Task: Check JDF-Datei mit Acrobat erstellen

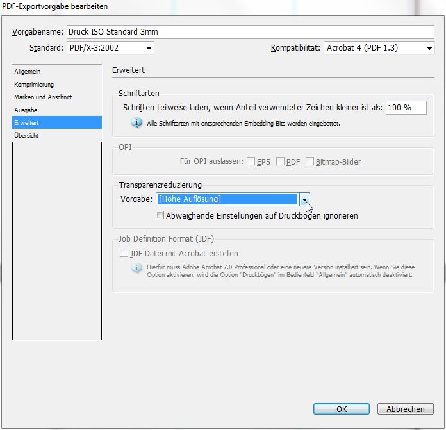Action: click(x=124, y=254)
